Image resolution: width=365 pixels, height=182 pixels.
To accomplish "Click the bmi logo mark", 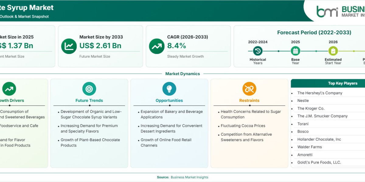I will (x=327, y=12).
